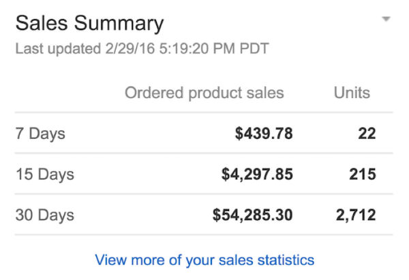This screenshot has height=280, width=409.
Task: Open the Sales Summary dropdown arrow
Action: point(386,19)
